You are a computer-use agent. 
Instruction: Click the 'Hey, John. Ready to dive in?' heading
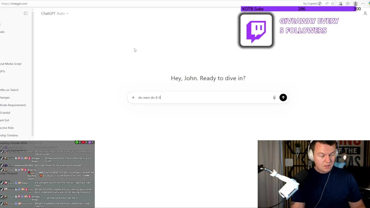(208, 78)
